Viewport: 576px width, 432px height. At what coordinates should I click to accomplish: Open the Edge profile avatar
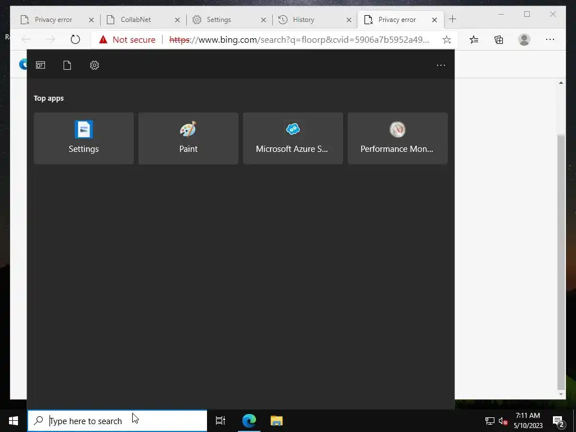(524, 39)
